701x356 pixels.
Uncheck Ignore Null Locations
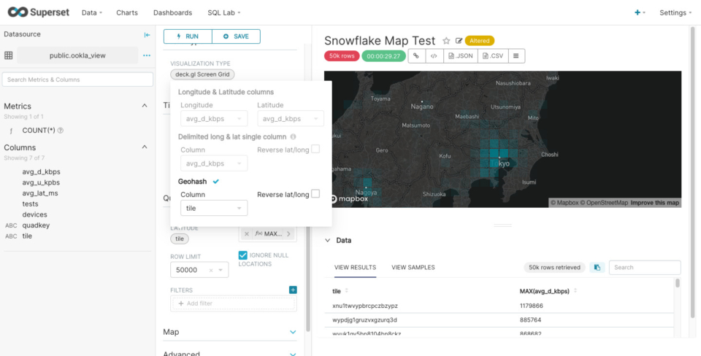click(x=242, y=255)
